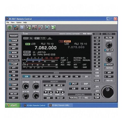Image resolution: width=123 pixels, height=123 pixels.
Task: Select AM mode
Action: click(x=66, y=77)
